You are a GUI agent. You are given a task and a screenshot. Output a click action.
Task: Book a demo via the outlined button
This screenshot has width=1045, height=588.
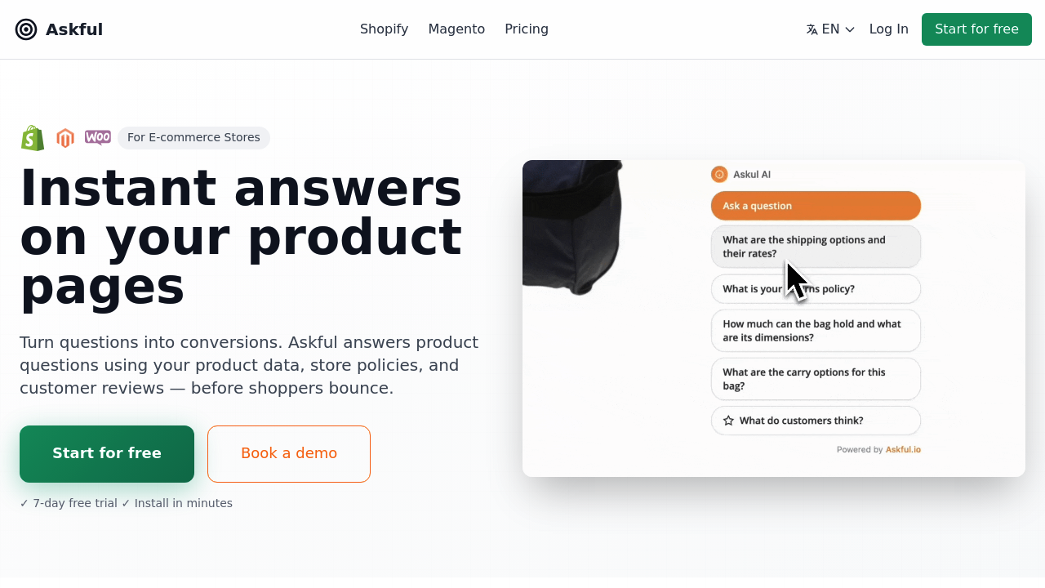[289, 454]
